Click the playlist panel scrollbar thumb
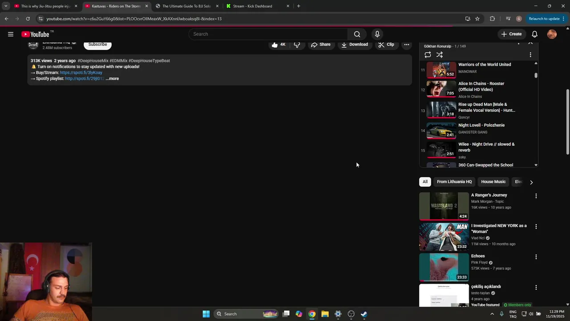This screenshot has height=321, width=570. tap(536, 75)
